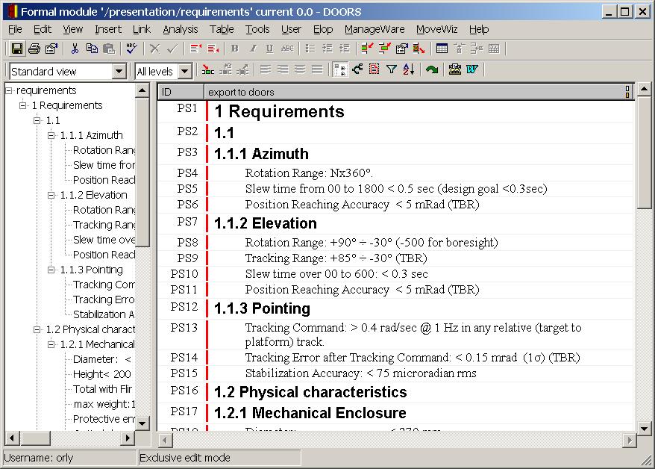The width and height of the screenshot is (655, 469).
Task: Open module properties icon next to Print
Action: point(51,49)
